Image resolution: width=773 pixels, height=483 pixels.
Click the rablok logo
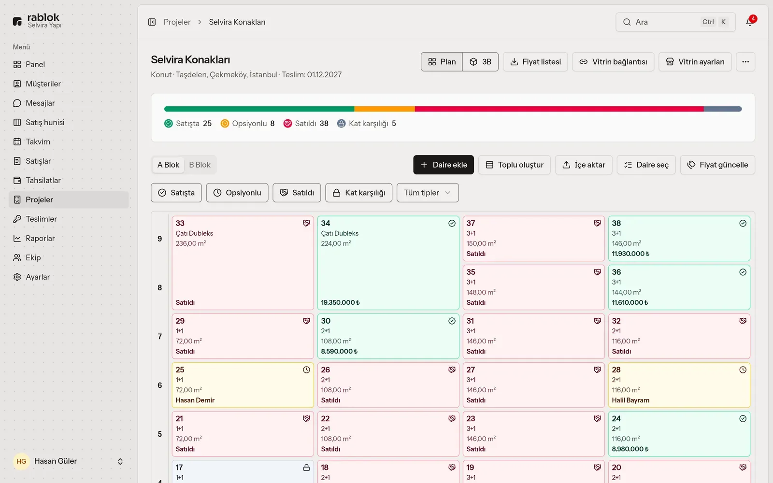click(37, 20)
